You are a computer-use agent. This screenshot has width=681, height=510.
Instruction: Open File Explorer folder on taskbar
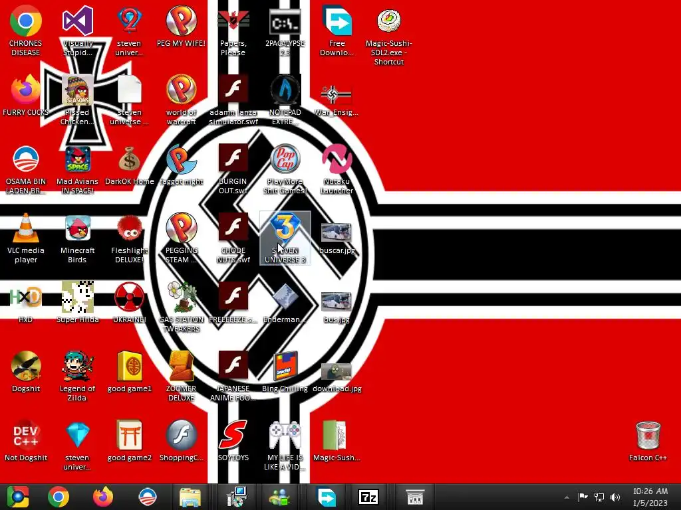[190, 497]
